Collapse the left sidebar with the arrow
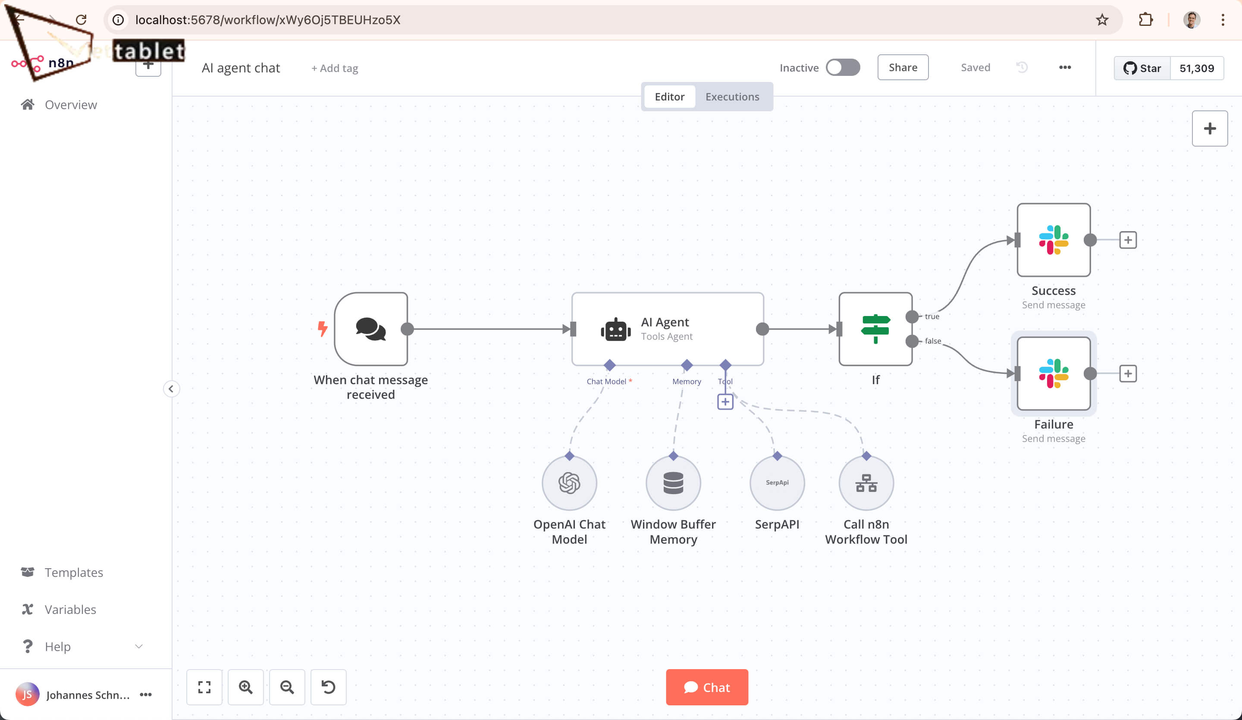This screenshot has width=1242, height=720. click(171, 389)
